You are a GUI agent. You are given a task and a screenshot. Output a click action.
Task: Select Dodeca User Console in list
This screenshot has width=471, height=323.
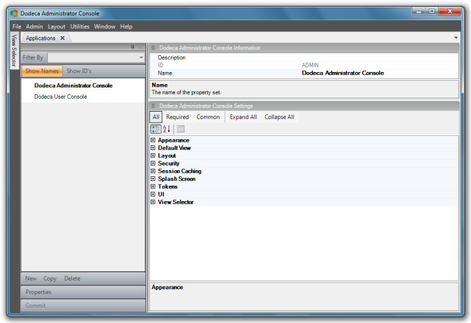[61, 97]
